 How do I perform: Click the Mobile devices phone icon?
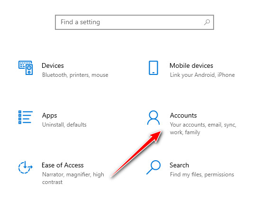[x=153, y=68]
